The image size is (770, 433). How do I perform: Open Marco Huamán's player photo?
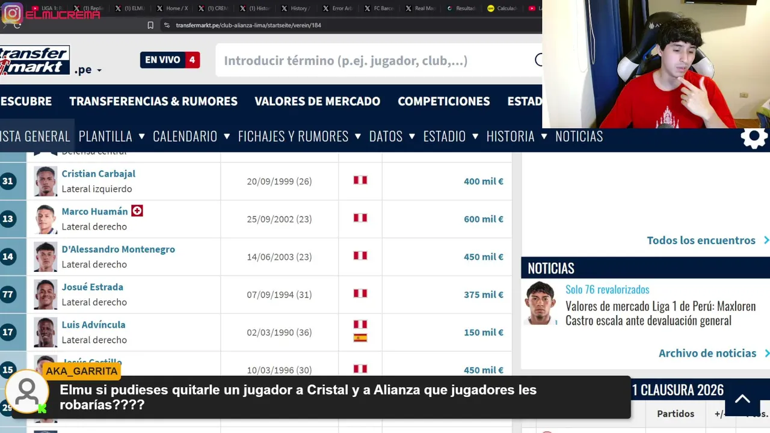[46, 219]
